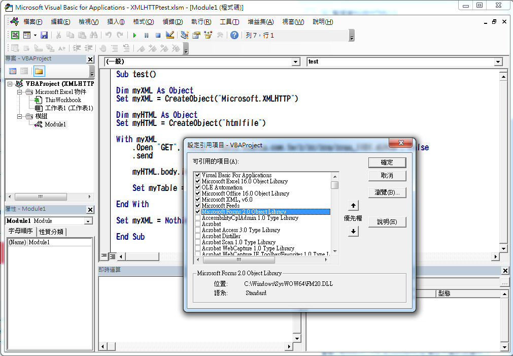Screen dimensions: 513x356
Task: Lower reference priority with the down arrow
Action: pos(353,231)
